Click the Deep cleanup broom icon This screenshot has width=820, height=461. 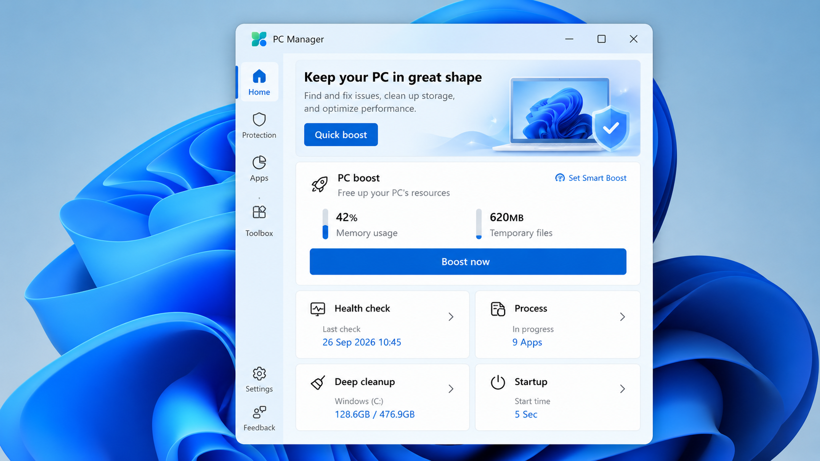tap(318, 382)
